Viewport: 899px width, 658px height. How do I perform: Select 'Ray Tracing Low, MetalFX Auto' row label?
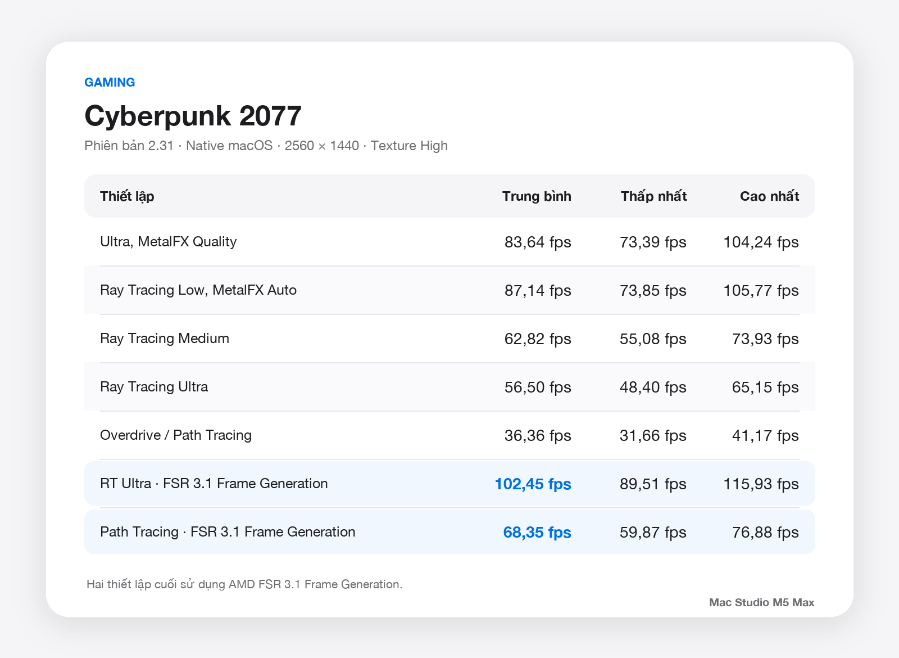coord(198,290)
